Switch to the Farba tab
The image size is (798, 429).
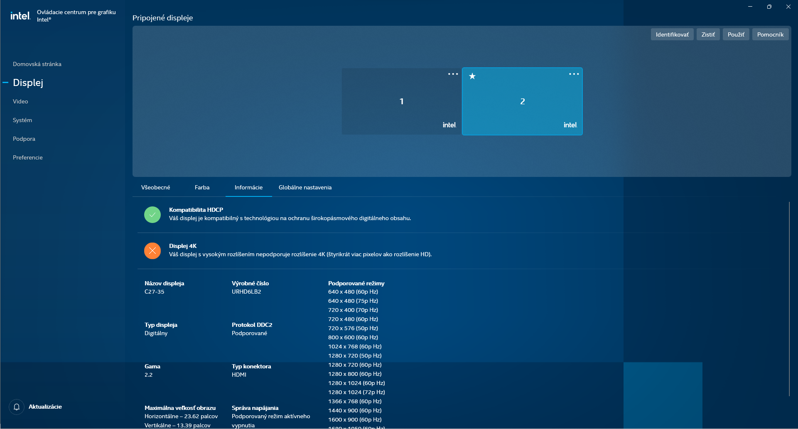coord(202,187)
